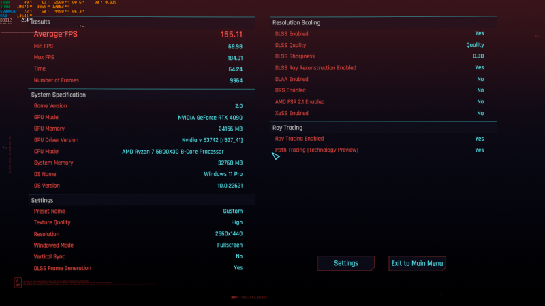Image resolution: width=545 pixels, height=306 pixels.
Task: Open the Settings button
Action: click(x=346, y=263)
